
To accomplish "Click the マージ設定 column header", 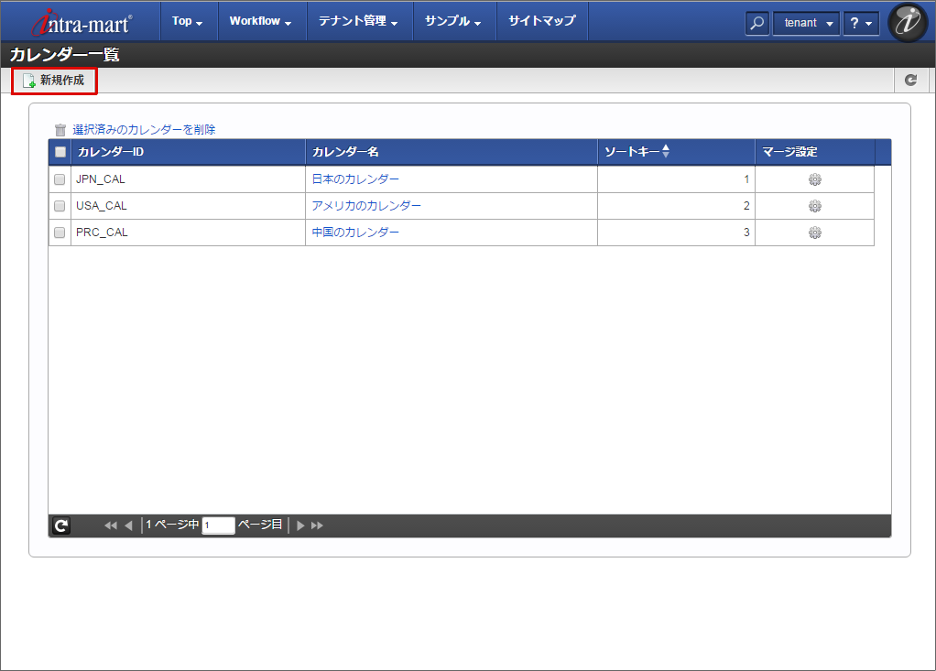I will (x=815, y=152).
